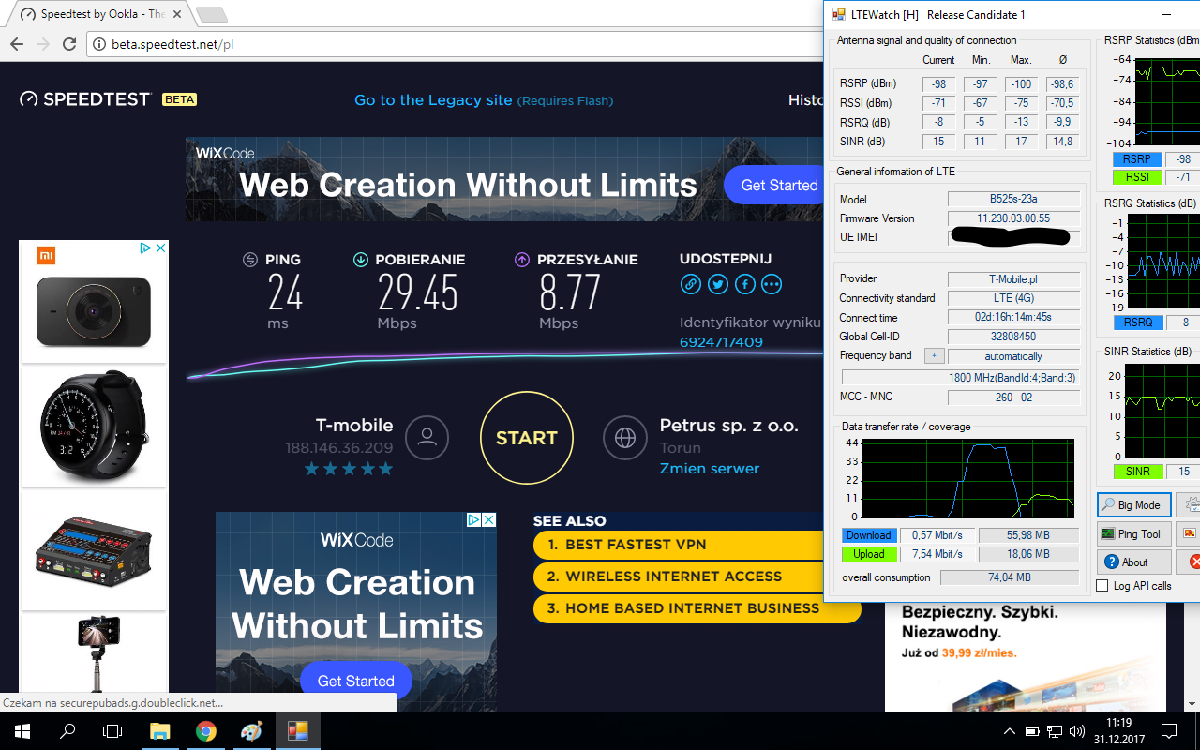Open more sharing options (three dots)

(x=772, y=284)
